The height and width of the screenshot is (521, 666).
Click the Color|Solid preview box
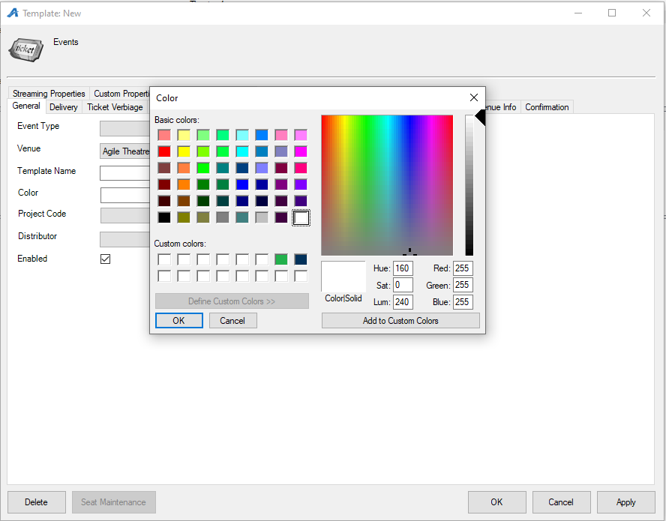343,277
